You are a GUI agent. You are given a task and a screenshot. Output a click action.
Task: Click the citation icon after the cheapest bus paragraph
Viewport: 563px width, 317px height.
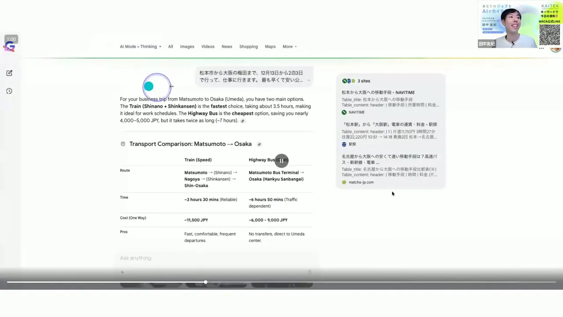click(x=242, y=121)
